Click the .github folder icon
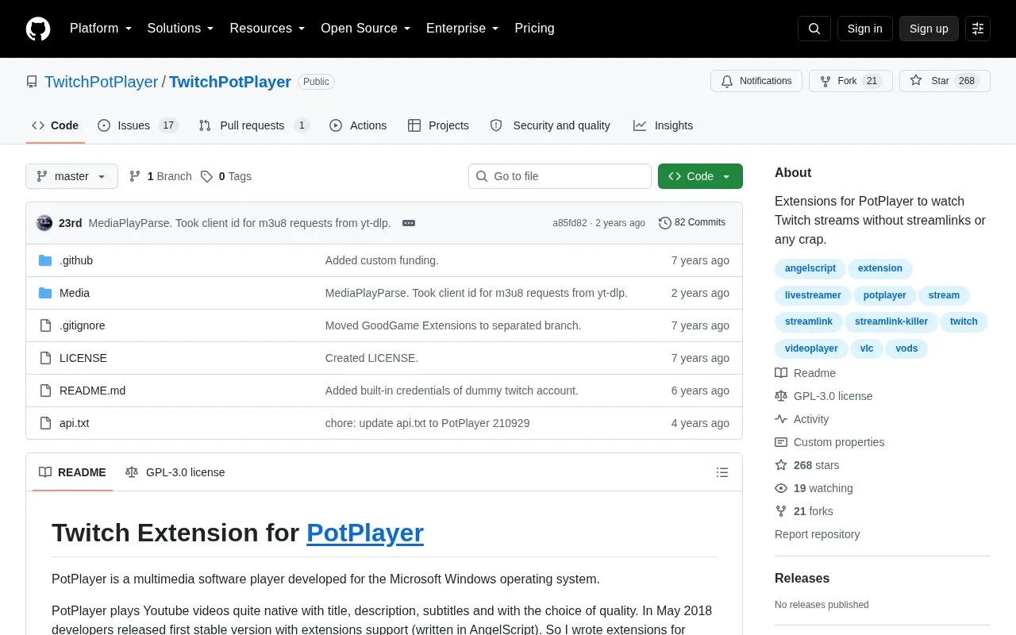The height and width of the screenshot is (635, 1016). 45,260
